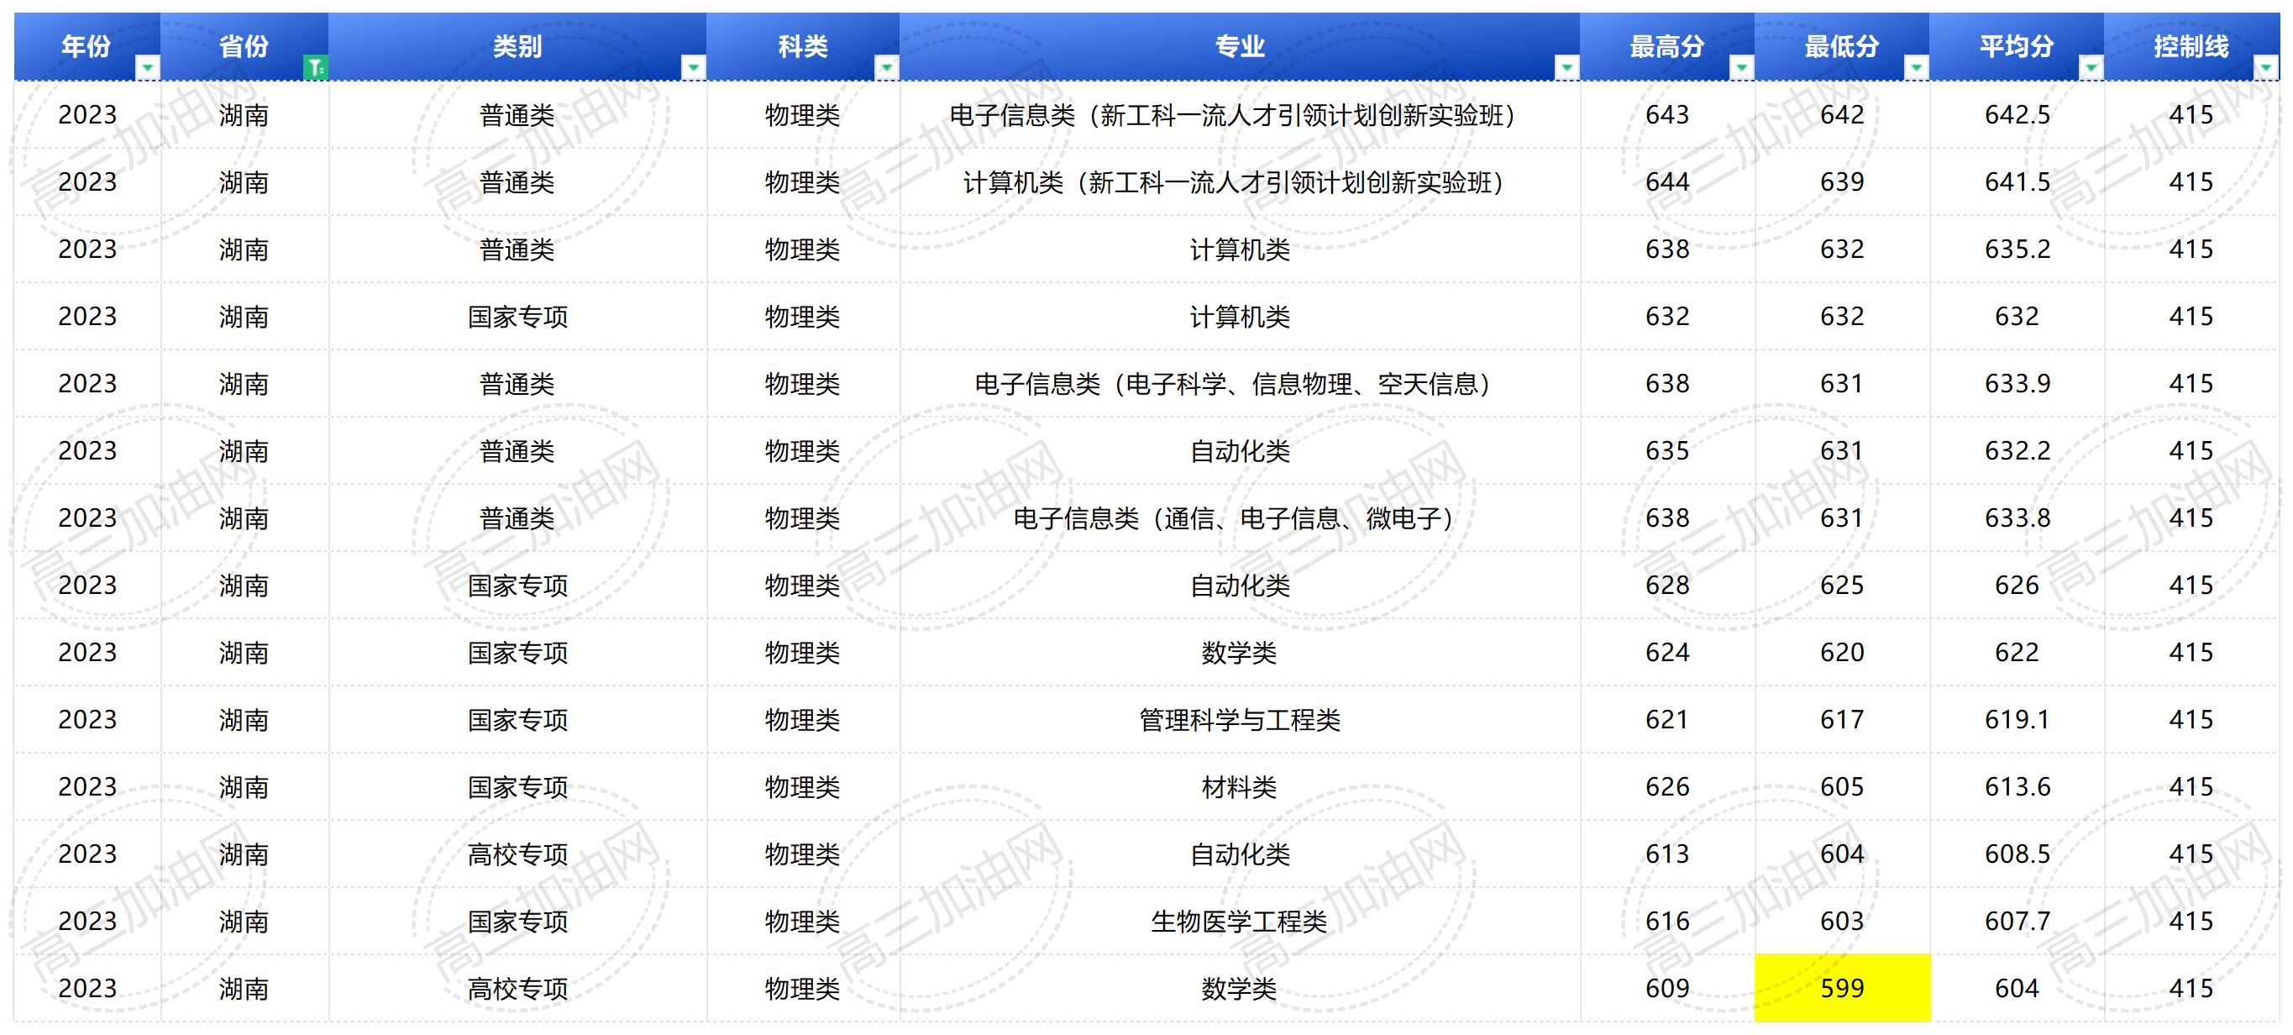Screen dimensions: 2293x1035
Task: Select average score cell 633.8
Action: click(x=2016, y=518)
